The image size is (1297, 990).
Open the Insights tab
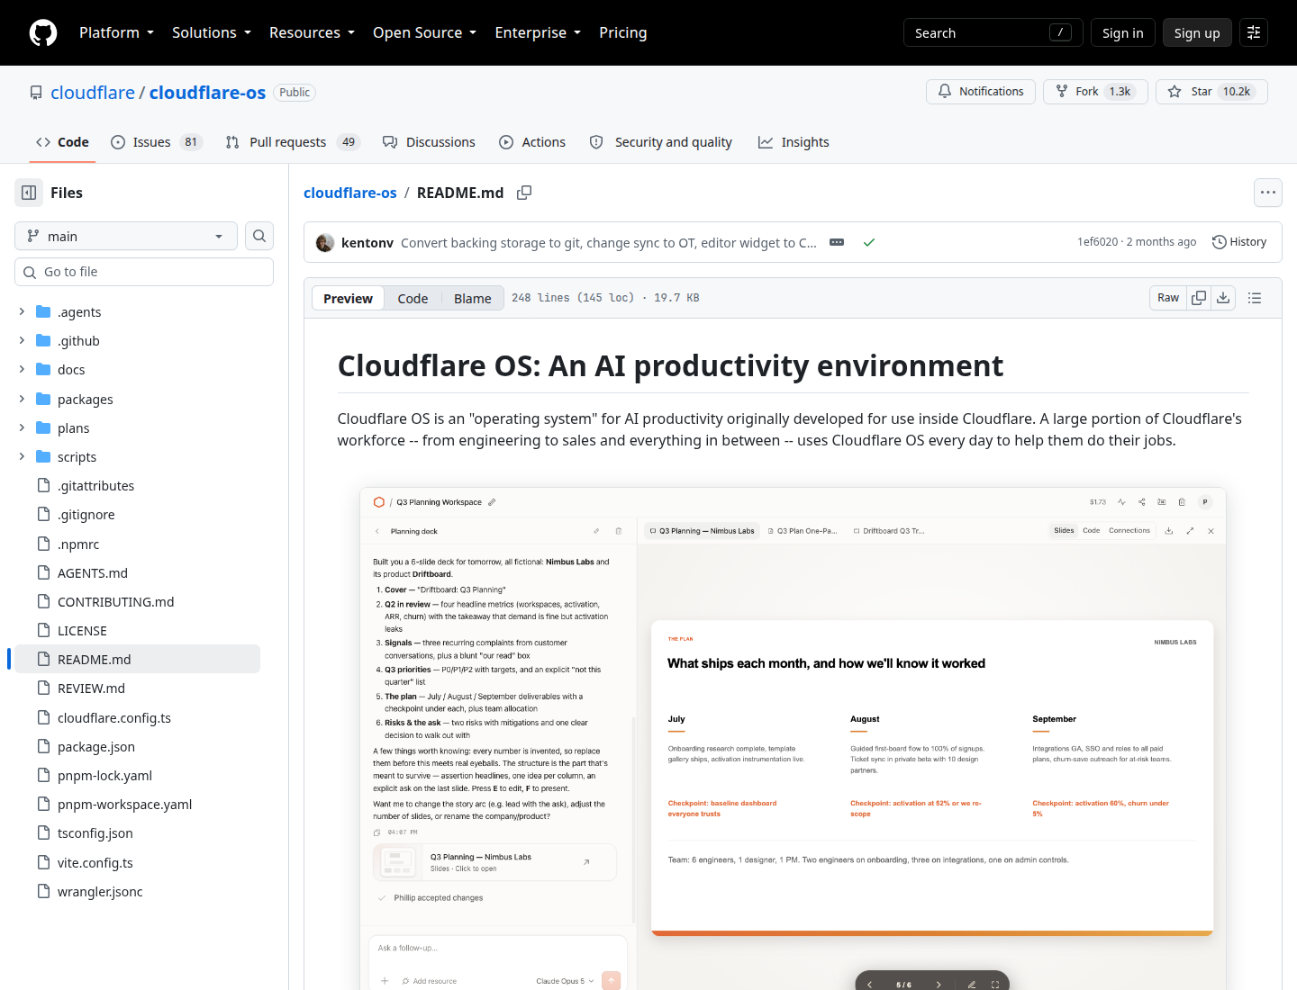click(x=794, y=142)
